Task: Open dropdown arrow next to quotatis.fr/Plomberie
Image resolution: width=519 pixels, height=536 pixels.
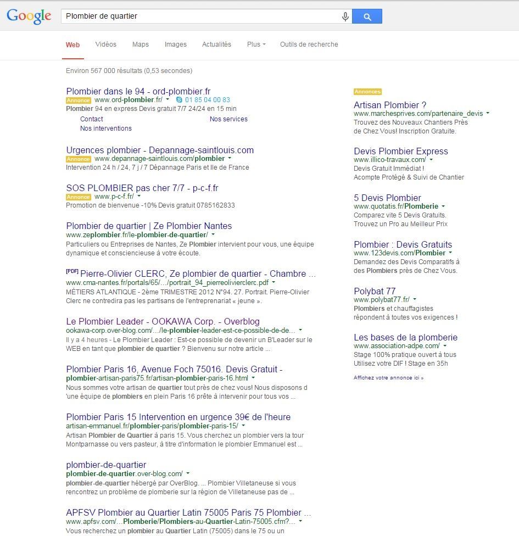Action: tap(443, 206)
